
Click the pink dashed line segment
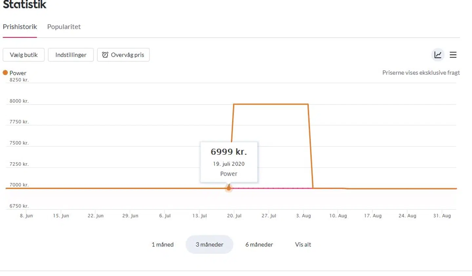[x=272, y=188]
